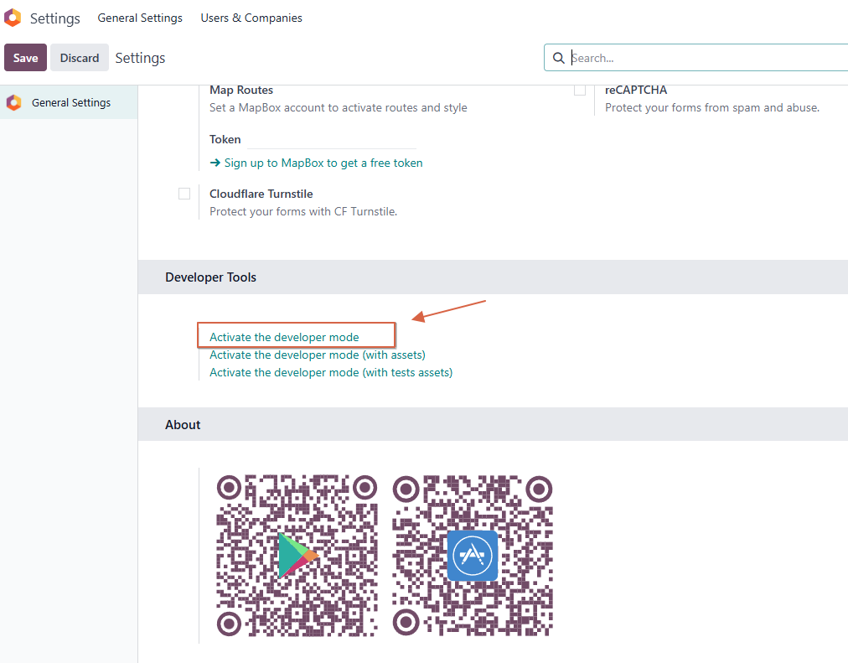Image resolution: width=848 pixels, height=663 pixels.
Task: Activate developer mode with tests assets
Action: (330, 372)
